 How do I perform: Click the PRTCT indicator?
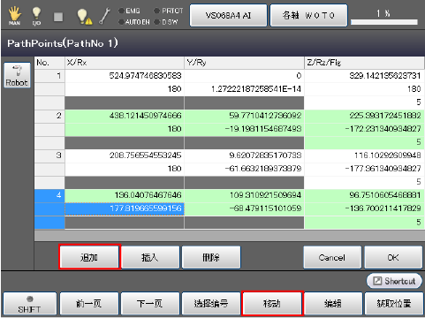[169, 11]
